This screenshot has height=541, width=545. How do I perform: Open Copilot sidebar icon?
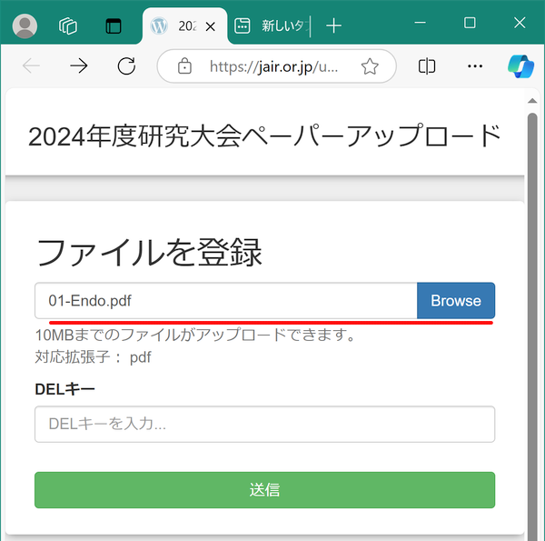[520, 66]
